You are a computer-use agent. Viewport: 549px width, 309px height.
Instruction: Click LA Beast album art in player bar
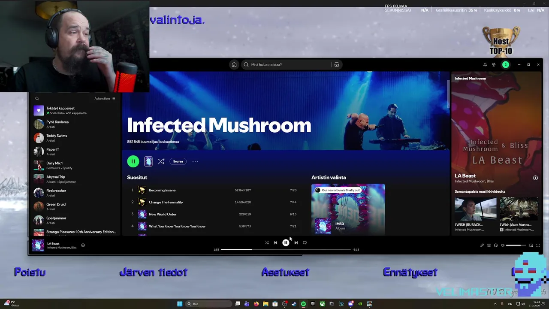pyautogui.click(x=38, y=245)
